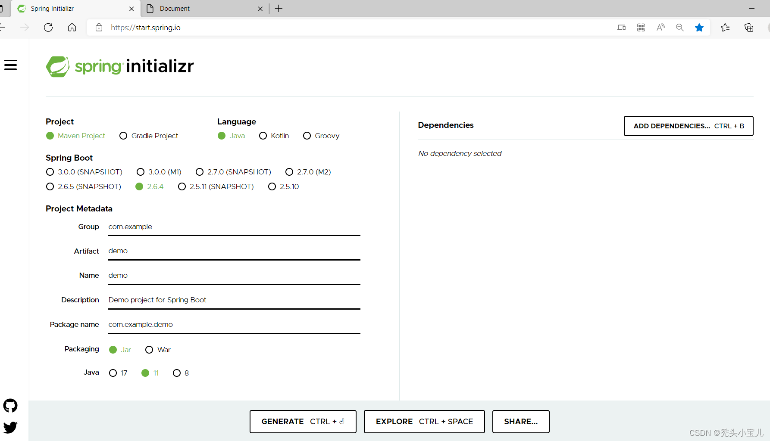Screen dimensions: 770x441
Task: Click the Add Dependencies button
Action: [x=689, y=126]
